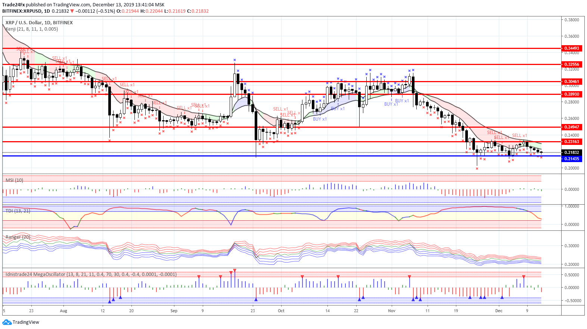
Task: Click the Sep date axis label
Action: click(x=174, y=311)
